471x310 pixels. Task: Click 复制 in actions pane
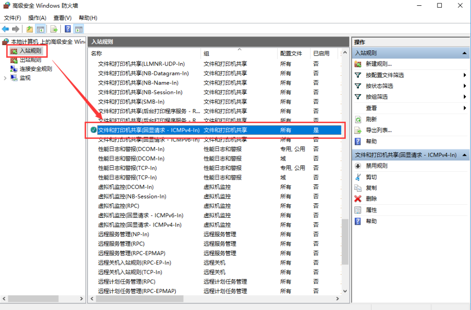pos(371,188)
